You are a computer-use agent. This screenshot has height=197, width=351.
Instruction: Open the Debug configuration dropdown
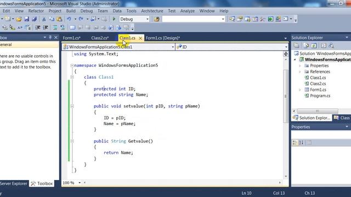148,19
